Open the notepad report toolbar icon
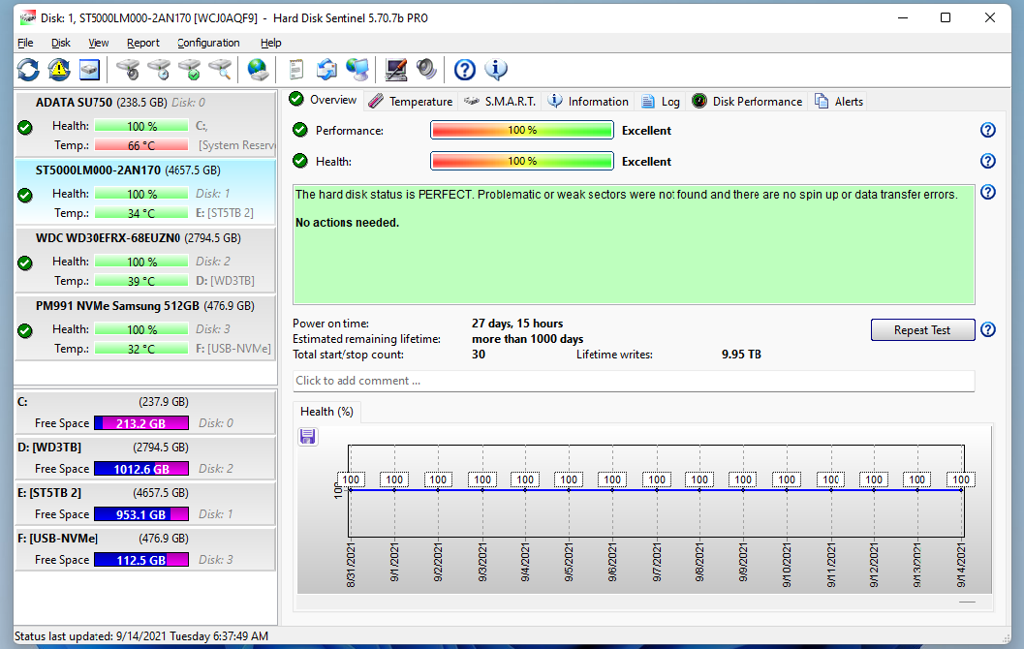Viewport: 1024px width, 649px height. point(296,70)
